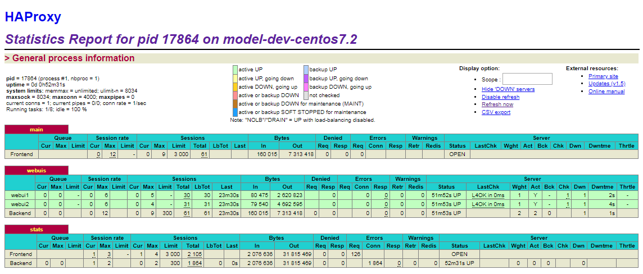The width and height of the screenshot is (643, 274).
Task: Click Hide 'DOWN' servers link
Action: click(x=508, y=89)
